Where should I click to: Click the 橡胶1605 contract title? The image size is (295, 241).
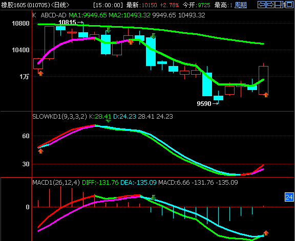point(13,5)
